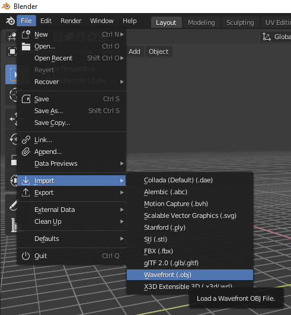Click the Quit power icon

point(25,256)
